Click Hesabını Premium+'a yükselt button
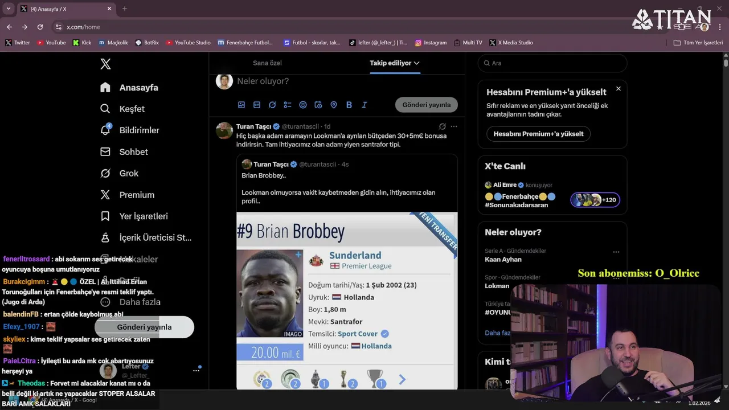729x410 pixels. point(538,134)
